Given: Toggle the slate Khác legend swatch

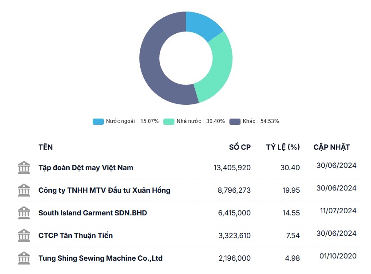Looking at the screenshot, I should coord(235,122).
